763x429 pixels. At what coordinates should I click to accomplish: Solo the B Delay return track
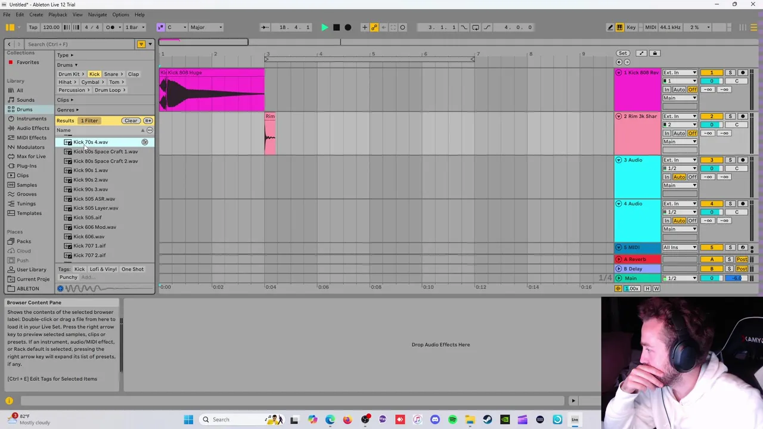tap(730, 269)
